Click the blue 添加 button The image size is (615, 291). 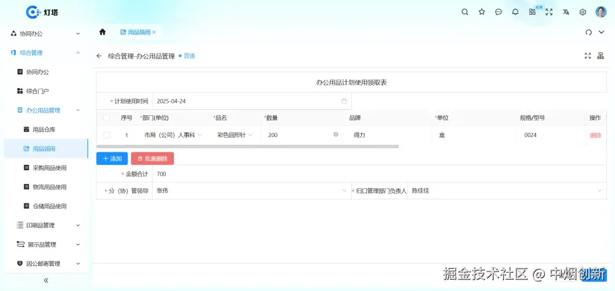point(112,159)
